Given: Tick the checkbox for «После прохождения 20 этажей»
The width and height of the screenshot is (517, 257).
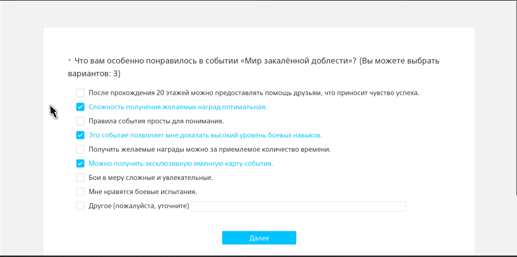Looking at the screenshot, I should (80, 93).
